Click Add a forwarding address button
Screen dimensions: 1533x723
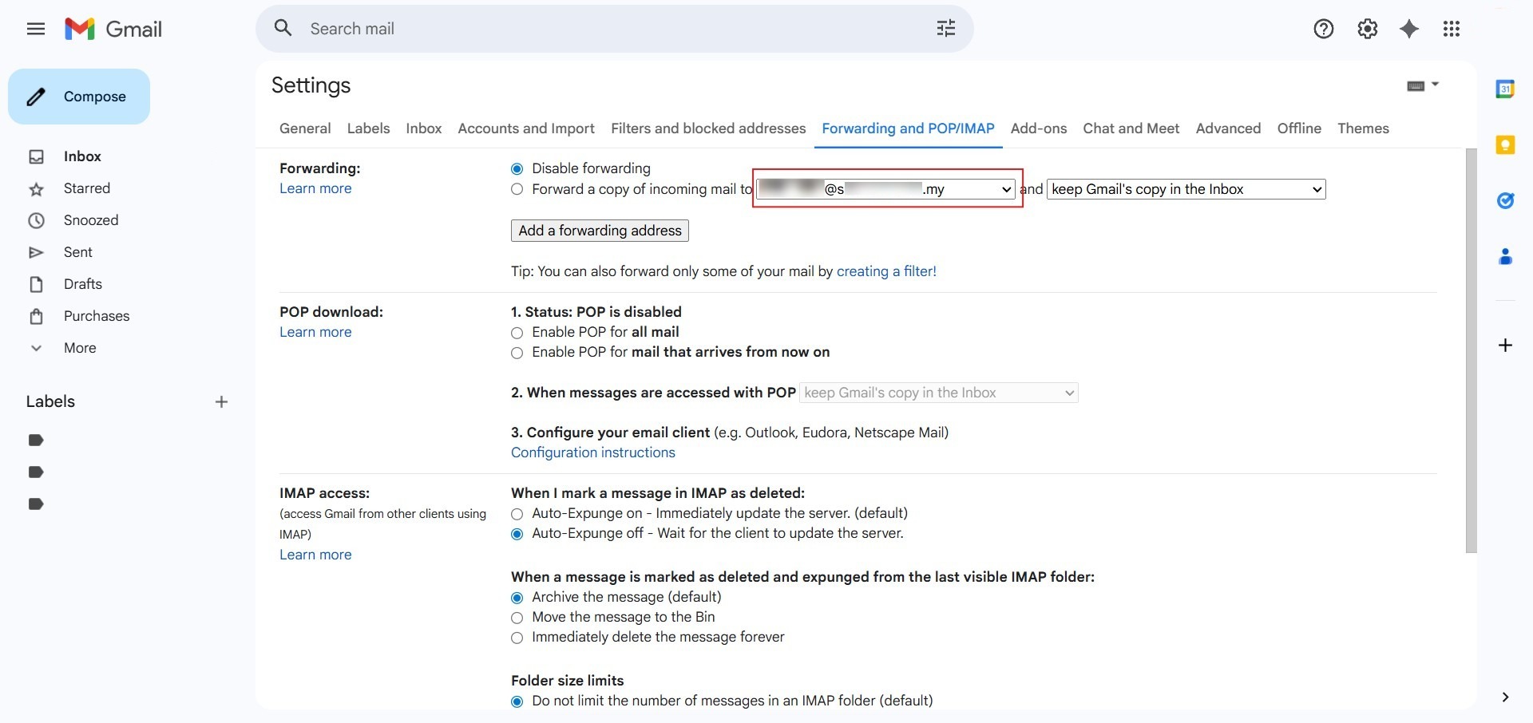tap(600, 231)
